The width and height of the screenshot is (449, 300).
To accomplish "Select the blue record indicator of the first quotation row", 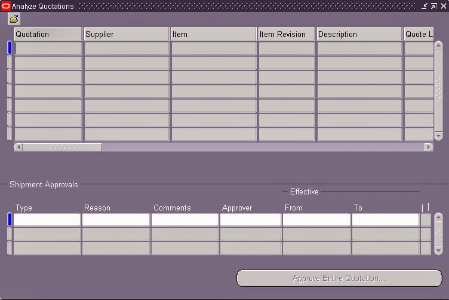I will tap(10, 48).
